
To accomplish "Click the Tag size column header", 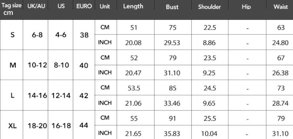I will click(11, 7).
